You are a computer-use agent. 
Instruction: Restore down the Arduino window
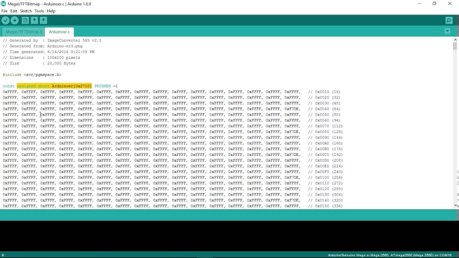pos(434,4)
